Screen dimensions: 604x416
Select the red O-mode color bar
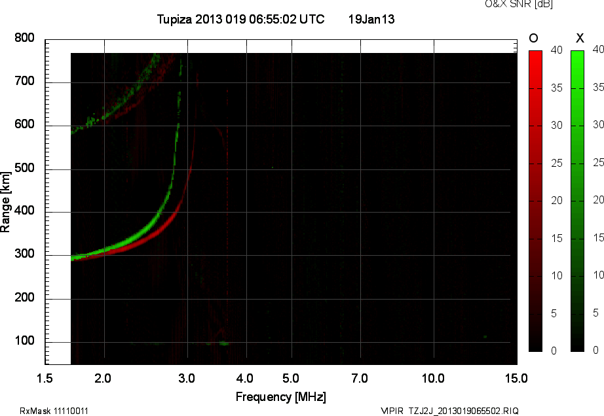pyautogui.click(x=535, y=201)
